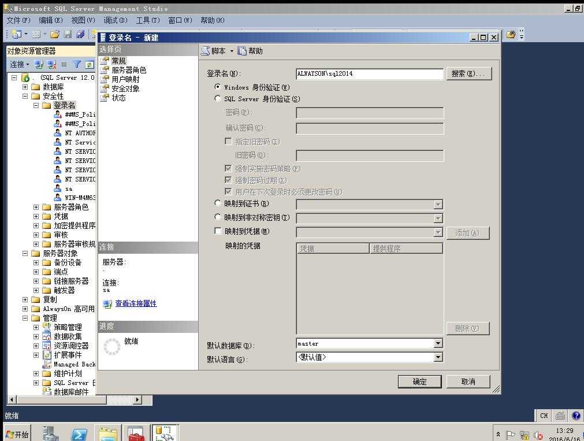Toggle the Enforce password policy checkbox
Viewport: 584px width, 441px height.
point(229,169)
